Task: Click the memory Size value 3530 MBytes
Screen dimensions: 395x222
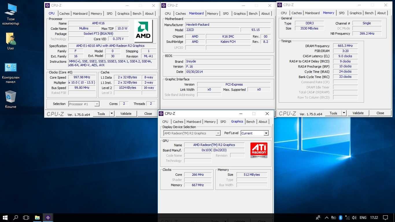Action: click(309, 28)
